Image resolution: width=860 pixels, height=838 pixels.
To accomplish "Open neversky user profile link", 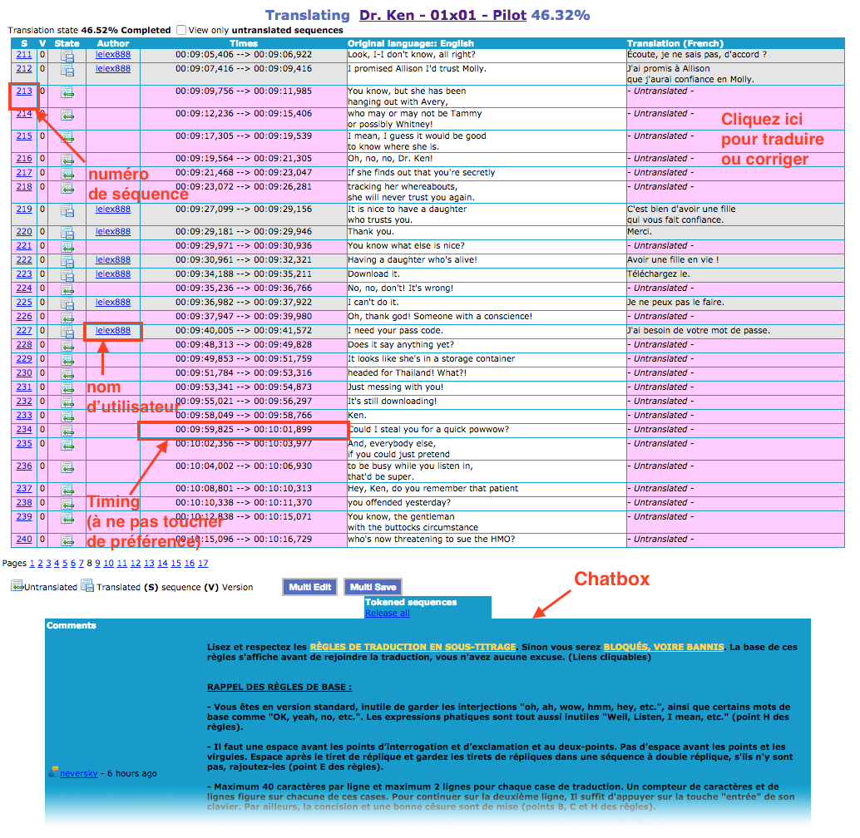I will (78, 773).
